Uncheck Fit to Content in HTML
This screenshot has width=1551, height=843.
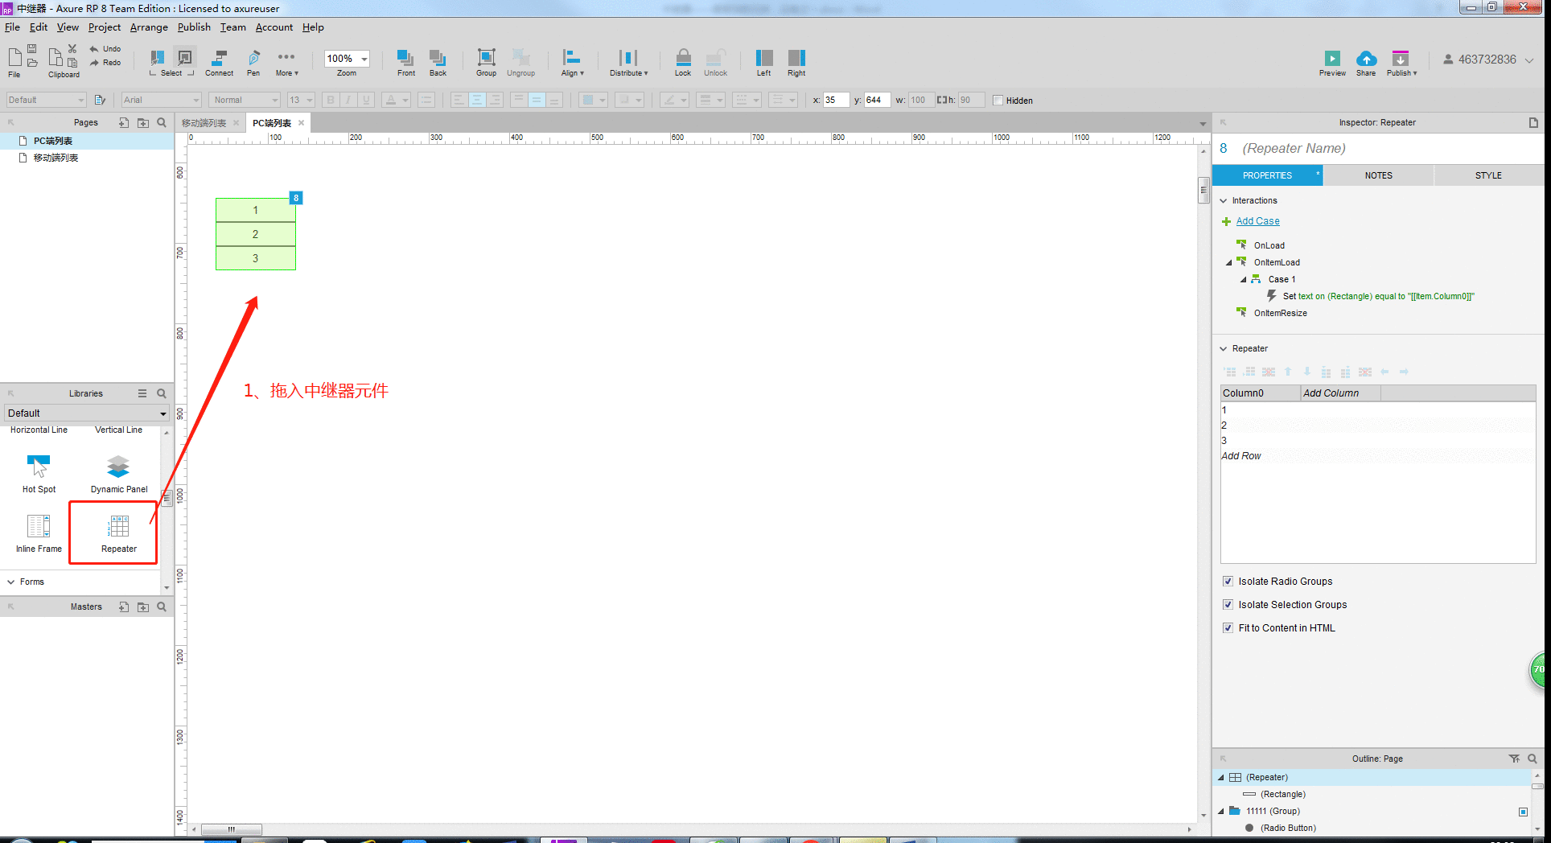pos(1228,627)
